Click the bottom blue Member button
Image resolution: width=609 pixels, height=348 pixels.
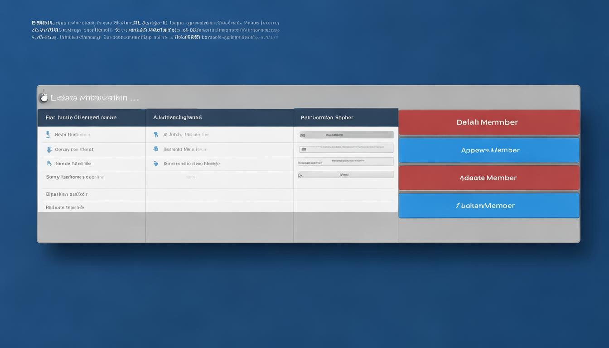tap(488, 206)
